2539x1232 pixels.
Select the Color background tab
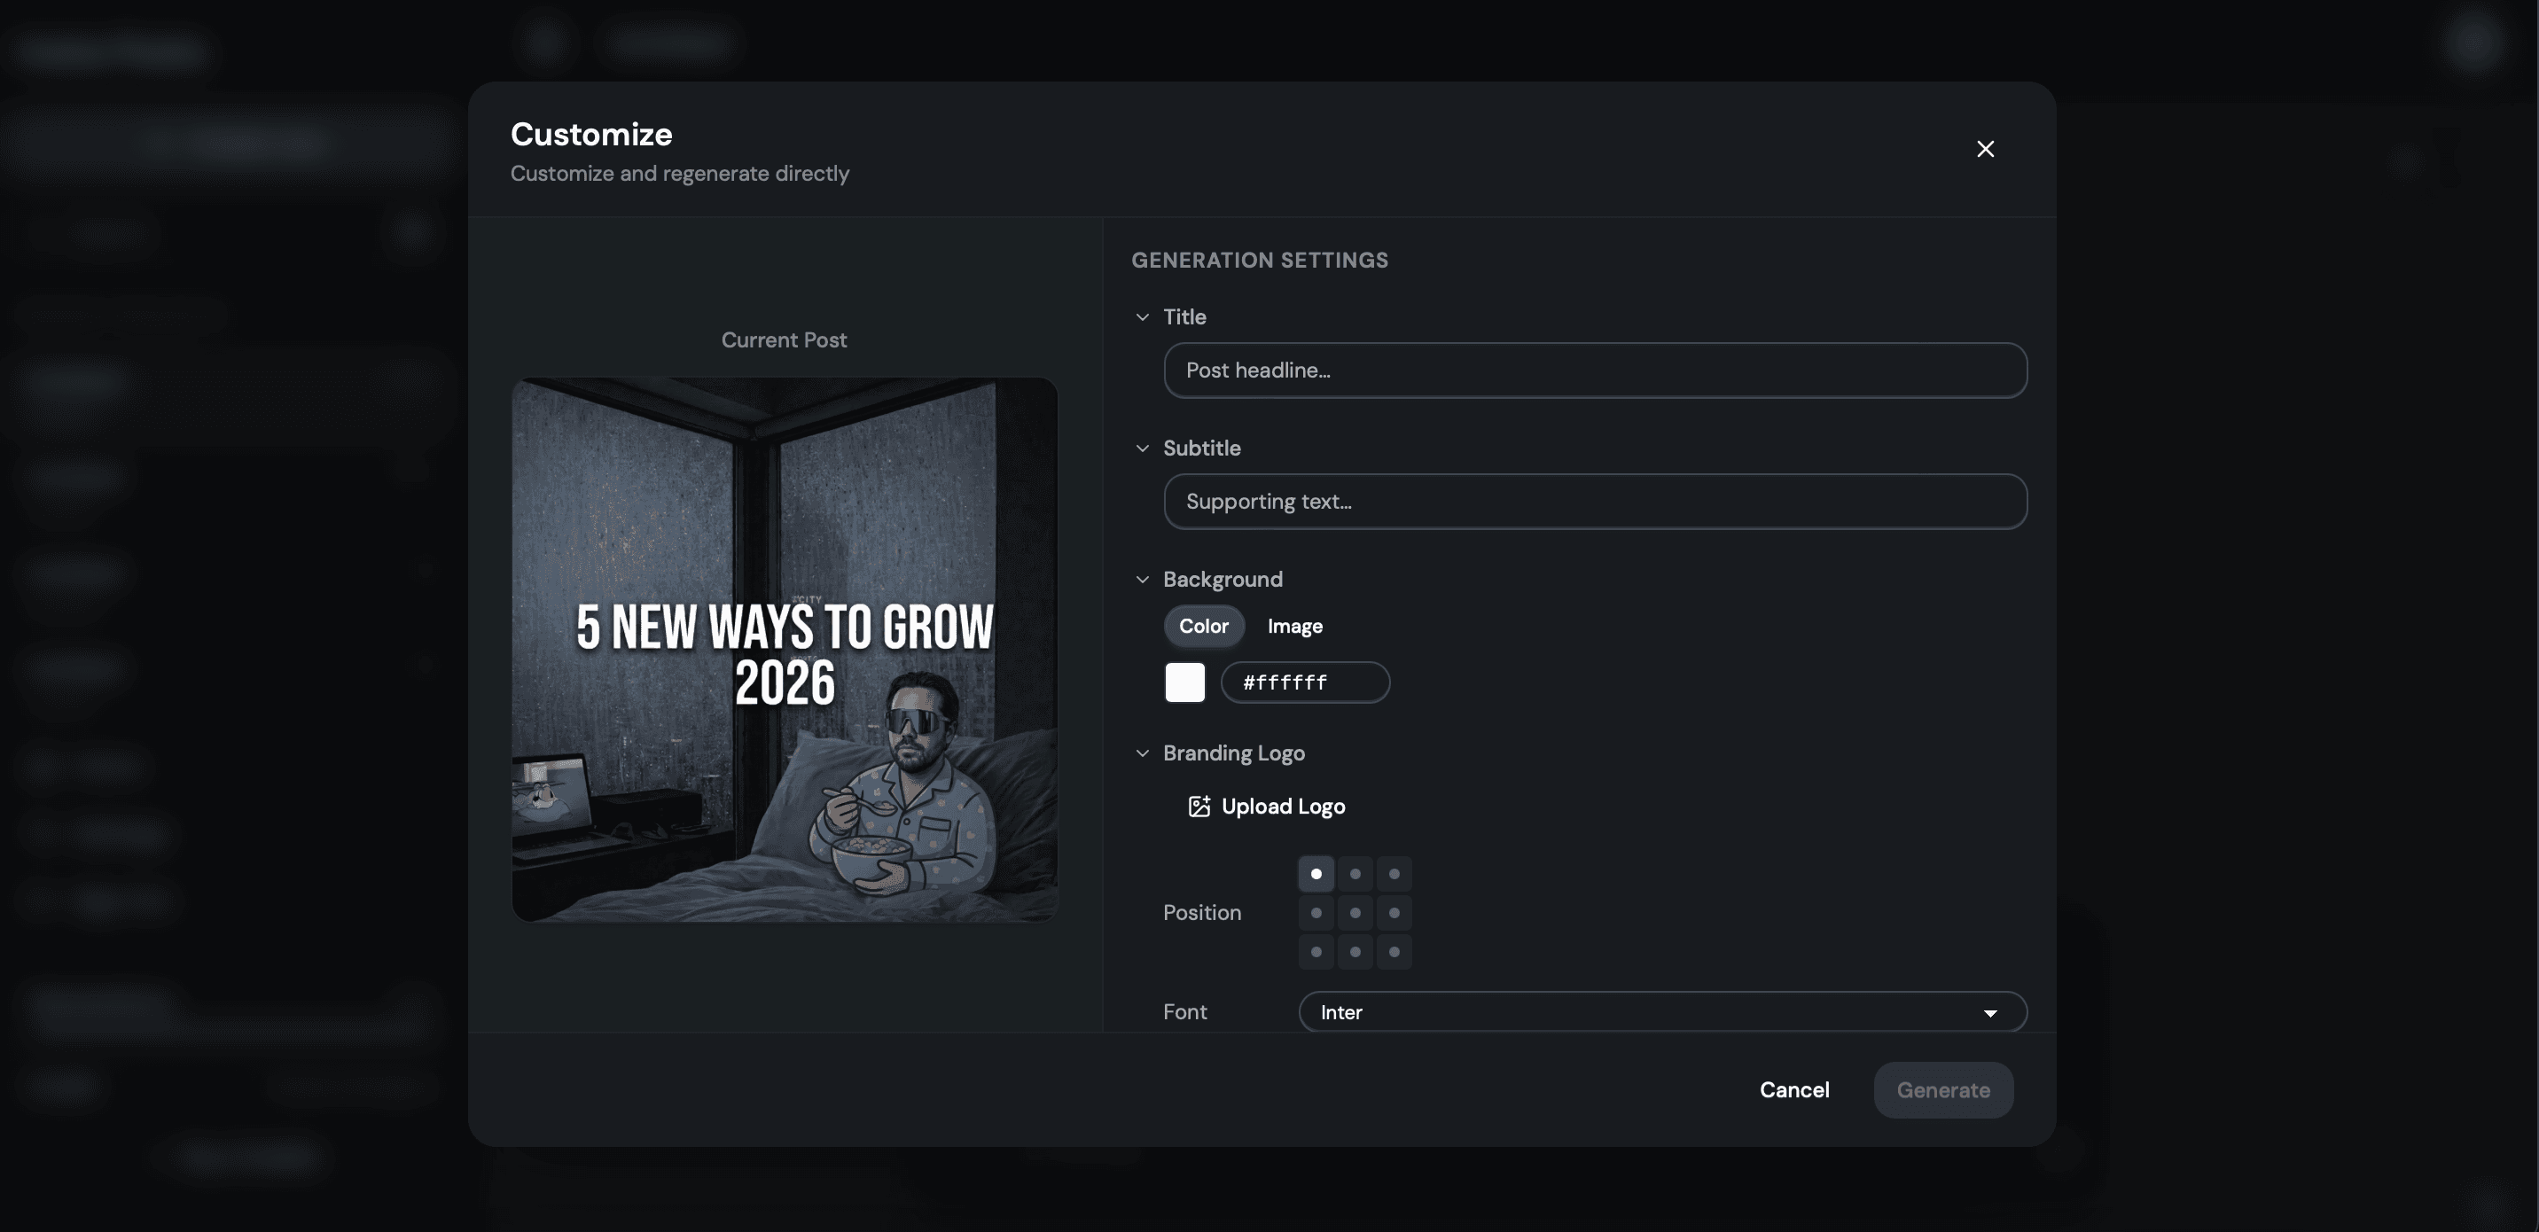(x=1204, y=626)
